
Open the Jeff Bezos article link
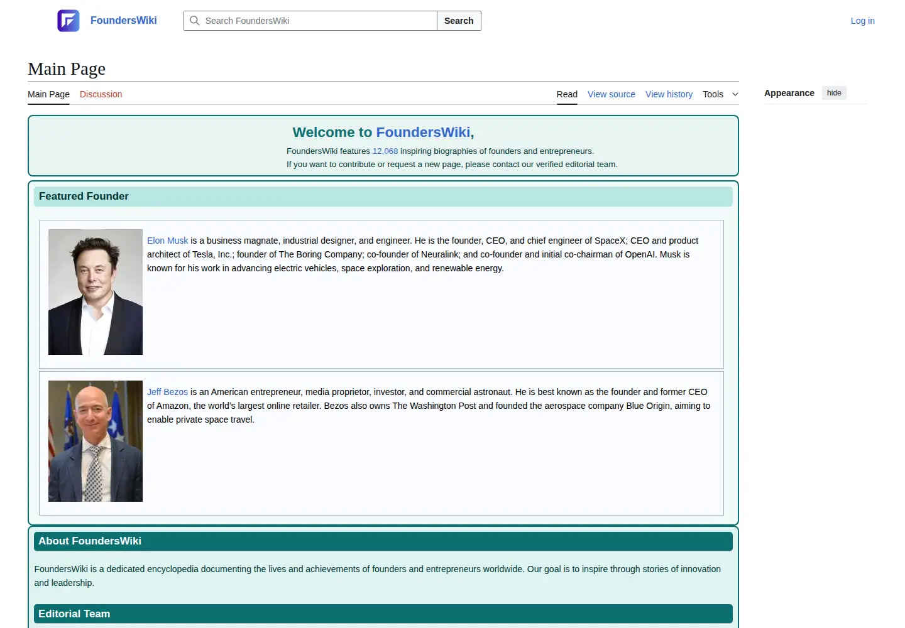pos(167,392)
